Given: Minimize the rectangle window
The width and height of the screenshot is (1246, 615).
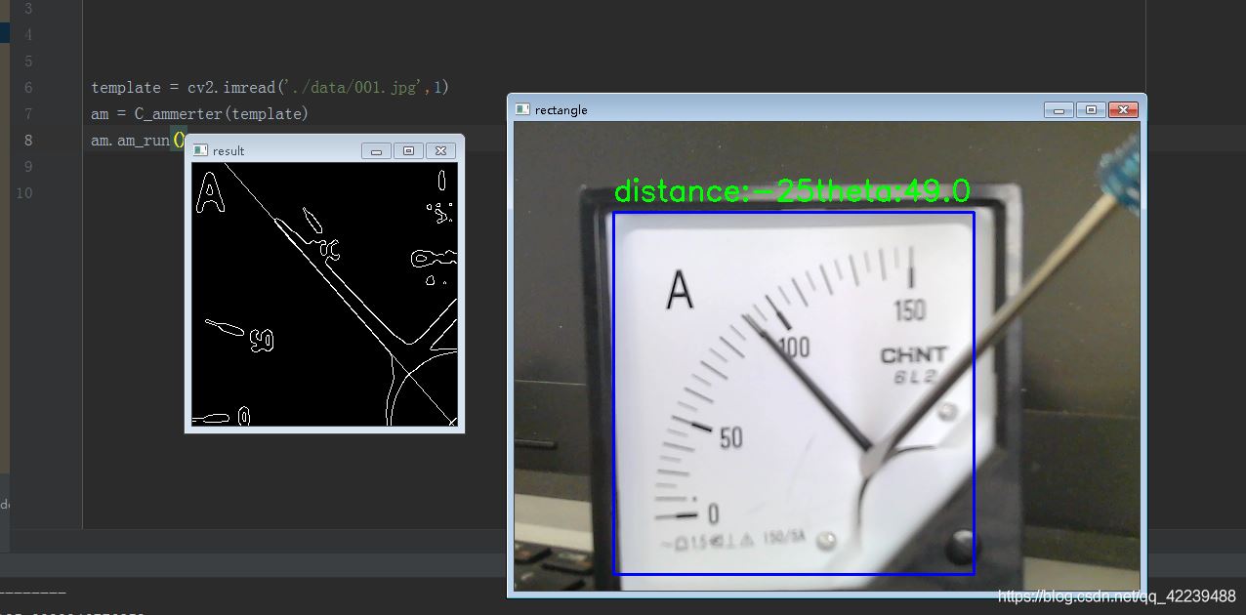Looking at the screenshot, I should [1058, 109].
